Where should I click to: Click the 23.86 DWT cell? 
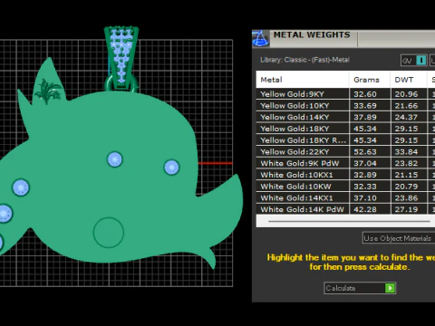409,197
